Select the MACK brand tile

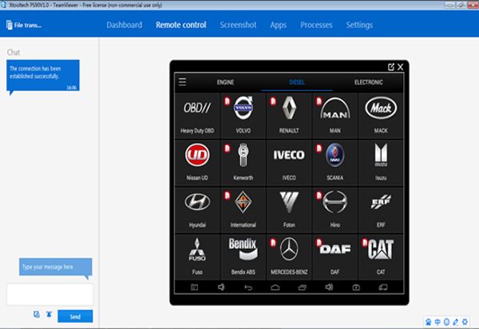pos(381,116)
